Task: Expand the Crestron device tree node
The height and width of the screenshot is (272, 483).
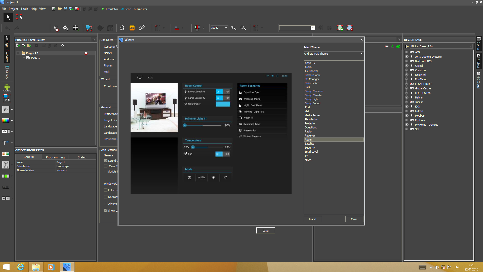Action: (x=407, y=70)
